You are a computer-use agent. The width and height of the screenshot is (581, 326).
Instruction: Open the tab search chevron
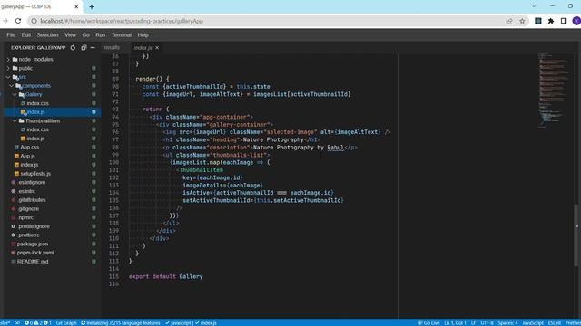(534, 6)
